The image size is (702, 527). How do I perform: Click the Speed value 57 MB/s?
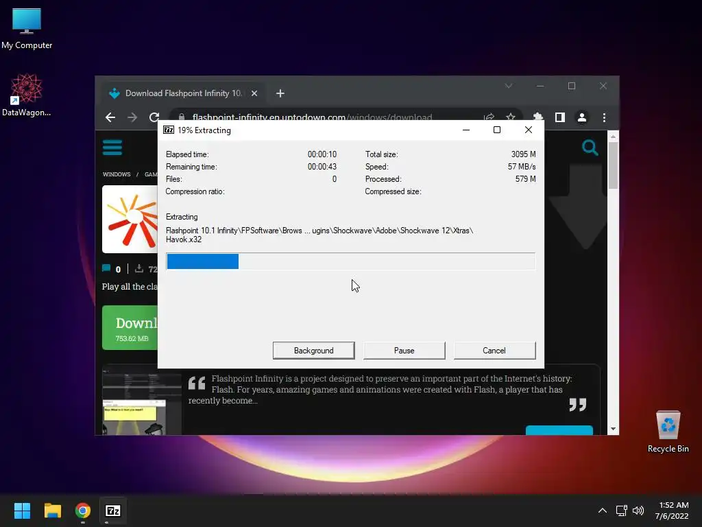(522, 167)
